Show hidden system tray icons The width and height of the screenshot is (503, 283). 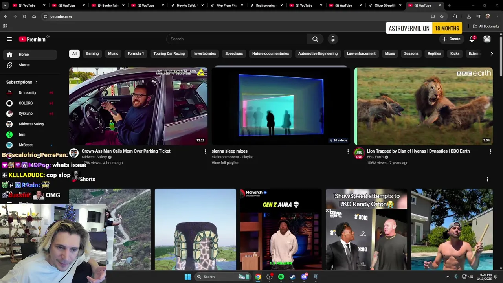(448, 277)
